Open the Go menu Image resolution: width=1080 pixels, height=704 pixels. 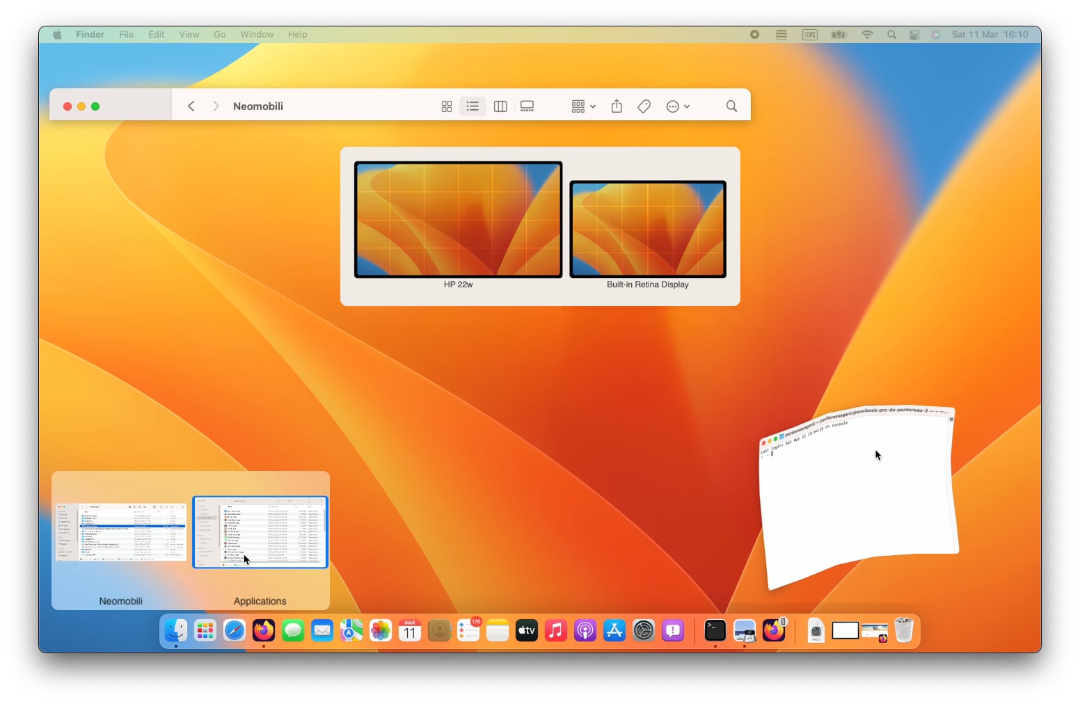point(220,35)
